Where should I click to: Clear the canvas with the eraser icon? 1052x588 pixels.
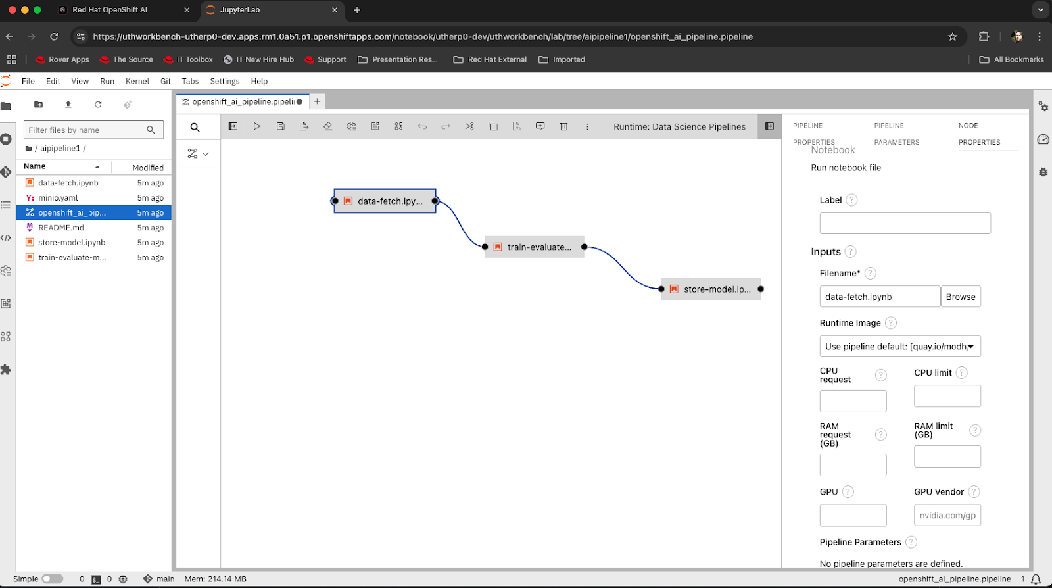327,126
